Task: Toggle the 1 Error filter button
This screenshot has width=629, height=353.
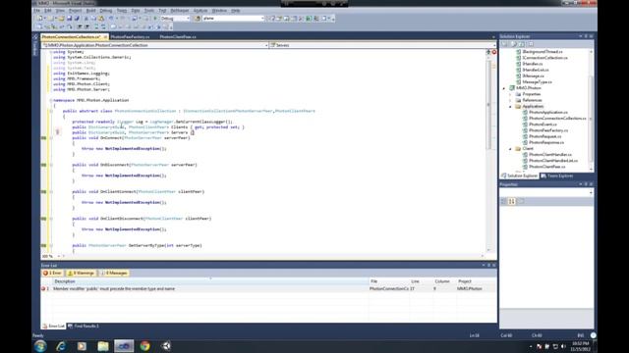Action: 52,273
